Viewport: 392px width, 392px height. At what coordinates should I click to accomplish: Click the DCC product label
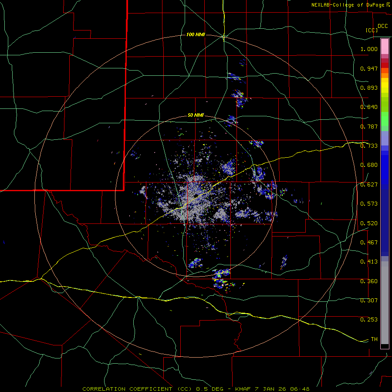pos(383,26)
